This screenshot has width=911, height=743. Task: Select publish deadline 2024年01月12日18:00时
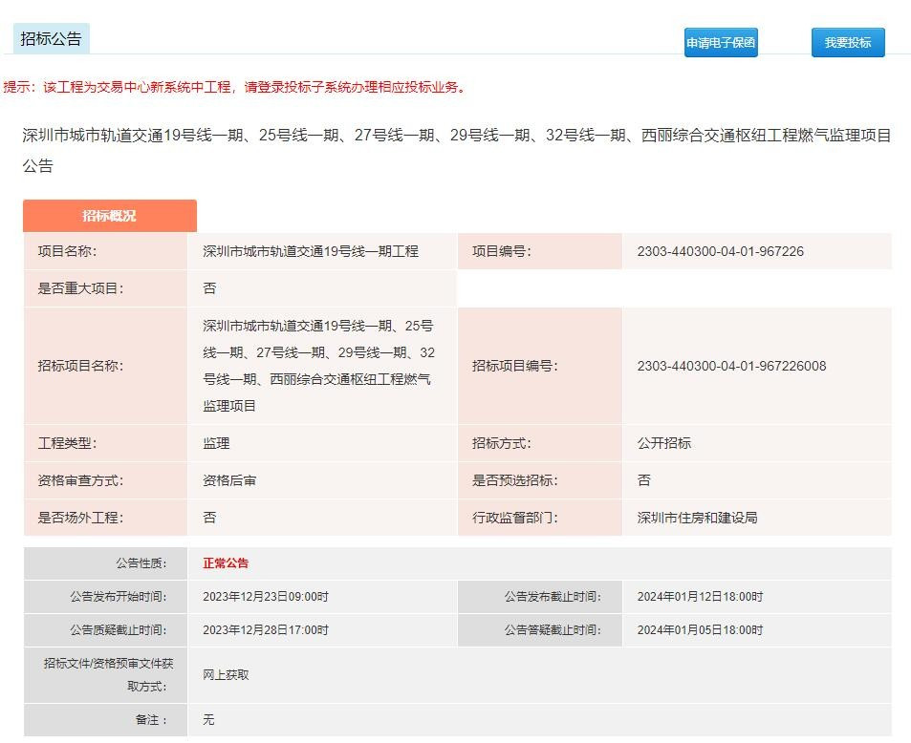tap(700, 597)
